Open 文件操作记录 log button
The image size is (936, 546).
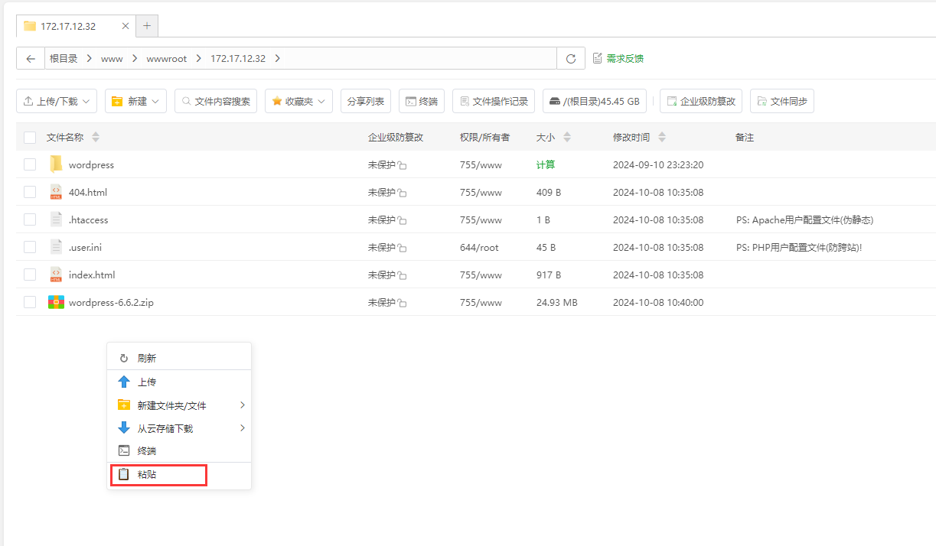pyautogui.click(x=494, y=101)
